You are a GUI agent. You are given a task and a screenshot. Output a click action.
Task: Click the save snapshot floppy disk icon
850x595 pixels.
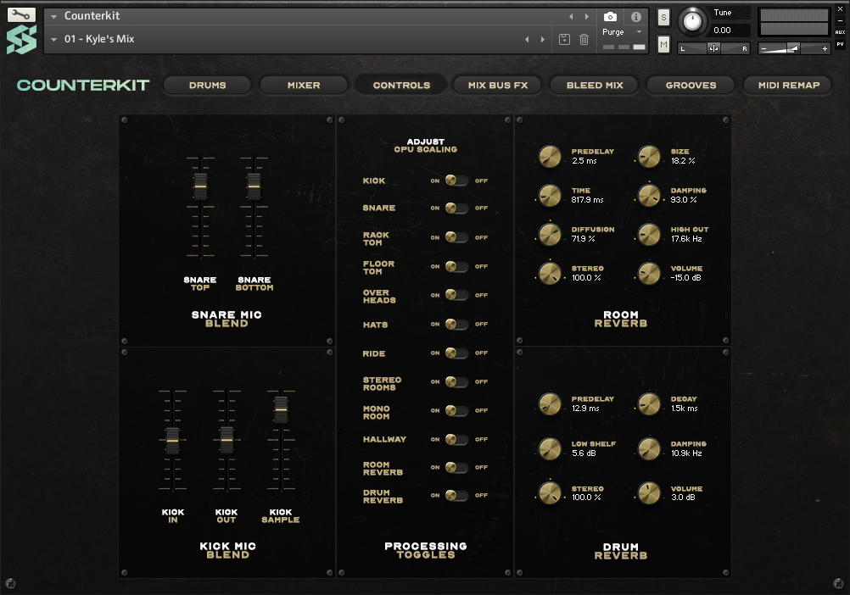pyautogui.click(x=564, y=38)
